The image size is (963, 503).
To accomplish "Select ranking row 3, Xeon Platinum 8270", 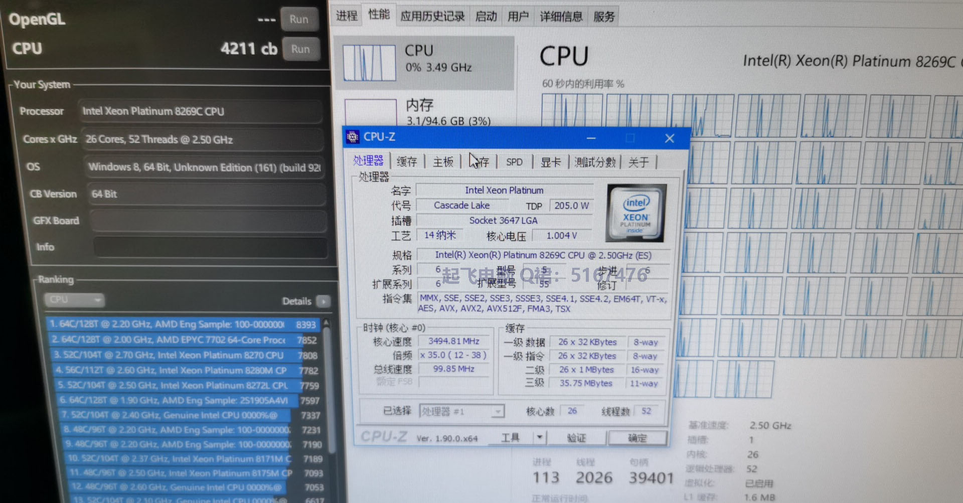I will pyautogui.click(x=186, y=356).
